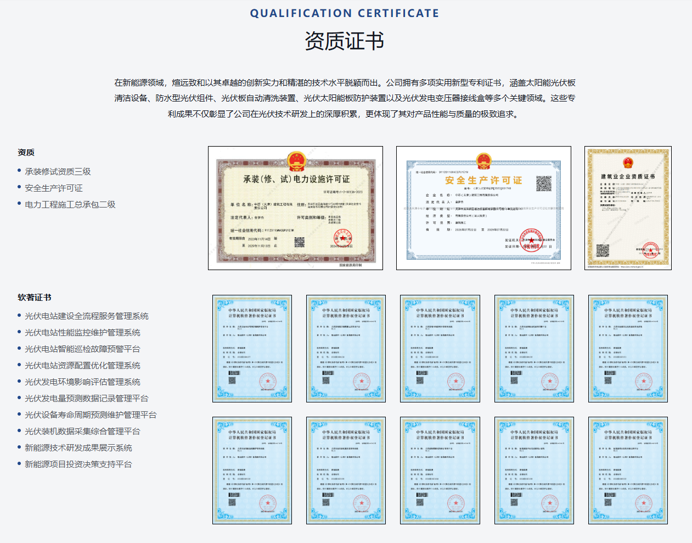The height and width of the screenshot is (543, 692).
Task: View first software copyright certificate in top row
Action: click(252, 349)
